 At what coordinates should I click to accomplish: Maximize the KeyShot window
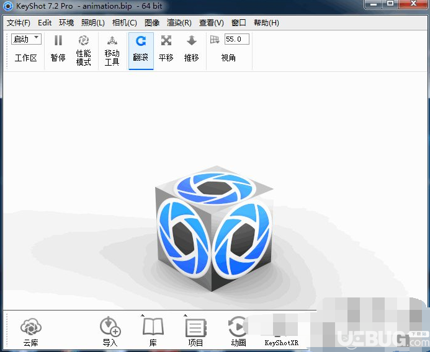[x=390, y=4]
